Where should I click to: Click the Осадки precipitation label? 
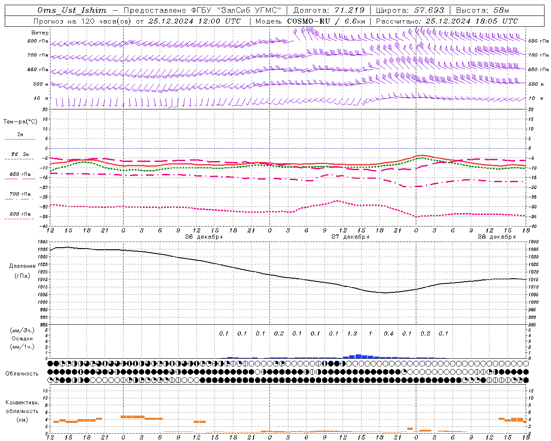point(22,339)
